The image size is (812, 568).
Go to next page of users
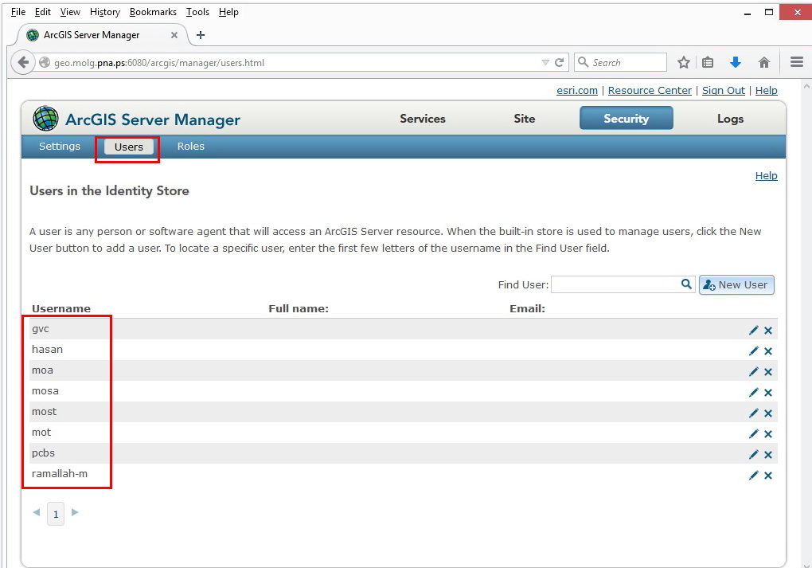(75, 512)
